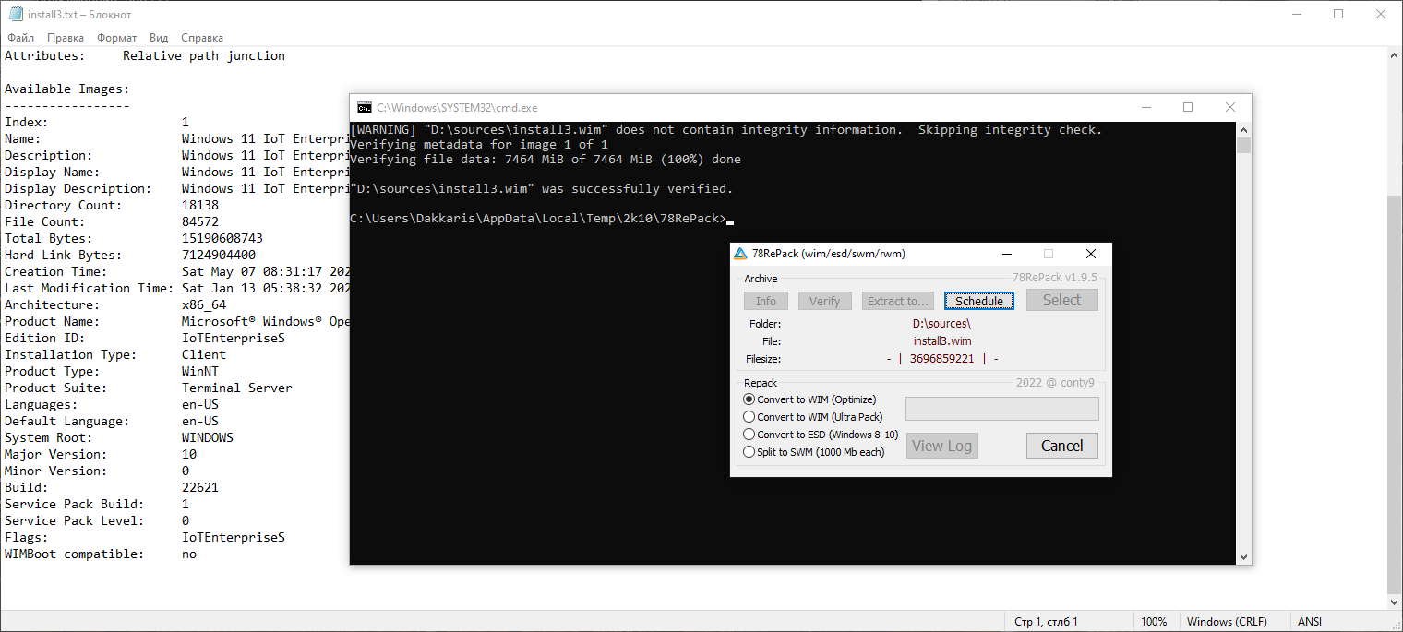Click the Product Type value WinNT

click(x=200, y=372)
